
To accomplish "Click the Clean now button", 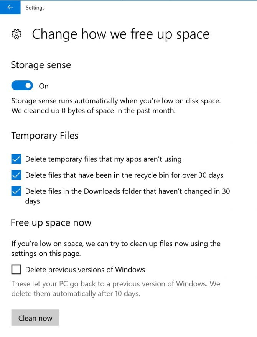I will [x=35, y=317].
